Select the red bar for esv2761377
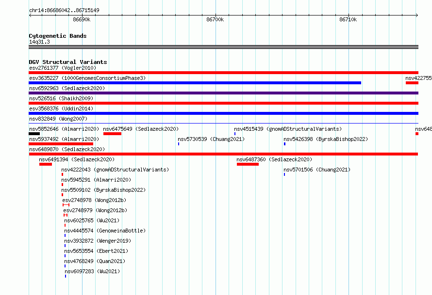The width and height of the screenshot is (432, 295). tap(223, 73)
